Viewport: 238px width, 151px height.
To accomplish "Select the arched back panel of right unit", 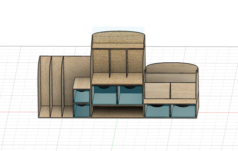I will 171,68.
